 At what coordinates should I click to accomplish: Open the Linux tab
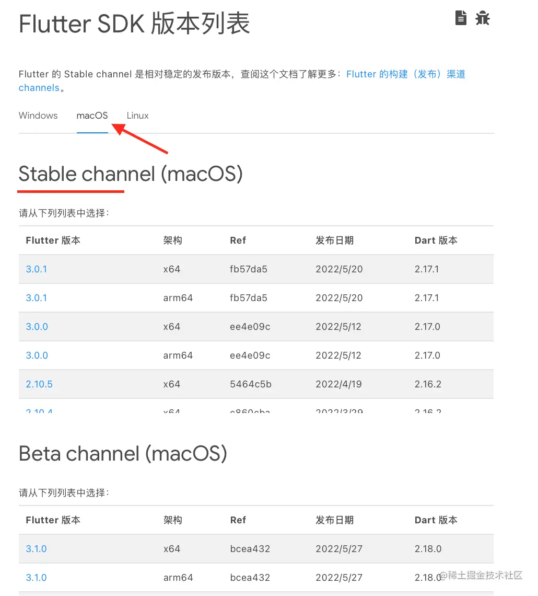tap(138, 116)
